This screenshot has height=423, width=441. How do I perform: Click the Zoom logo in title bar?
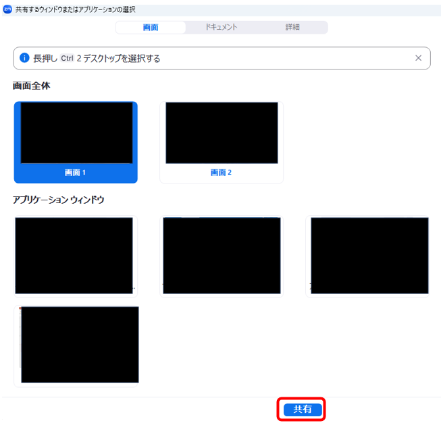[7, 9]
